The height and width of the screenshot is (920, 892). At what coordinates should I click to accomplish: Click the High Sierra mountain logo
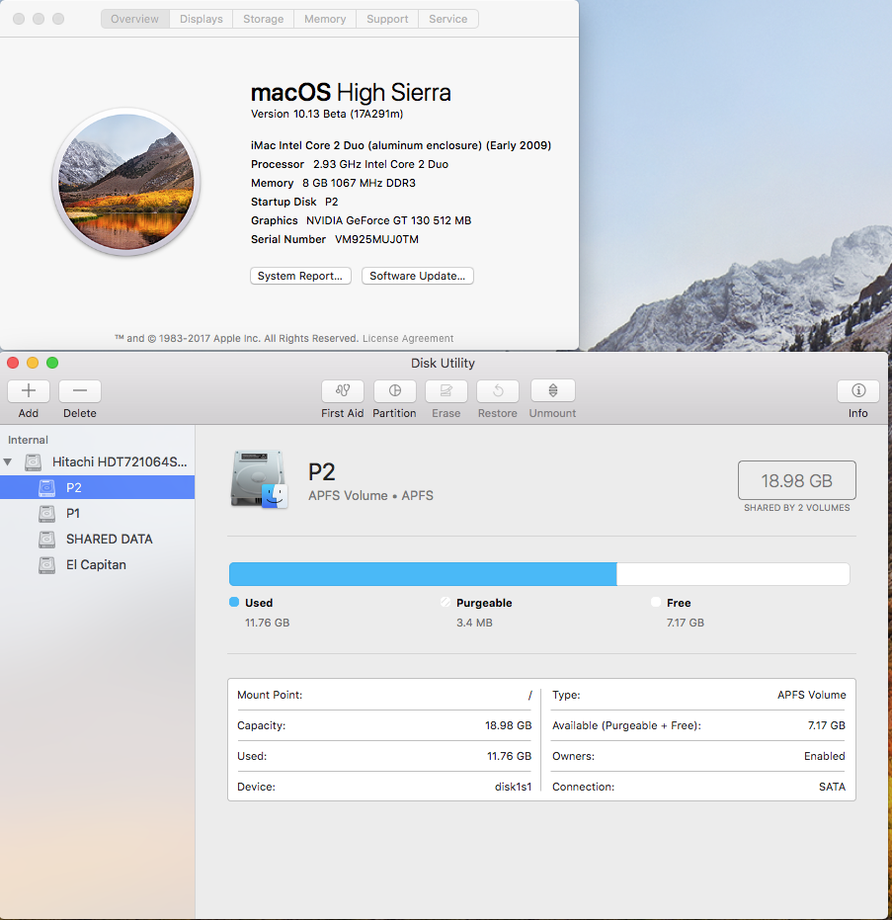126,182
